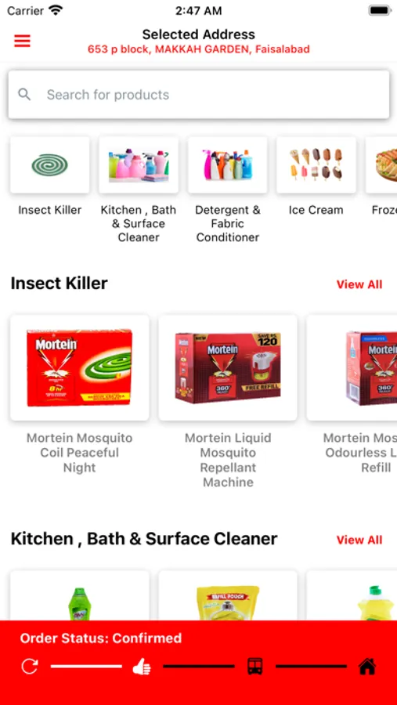View All Kitchen, Bath & Surface Cleaner
Image resolution: width=397 pixels, height=705 pixels.
[x=359, y=540]
